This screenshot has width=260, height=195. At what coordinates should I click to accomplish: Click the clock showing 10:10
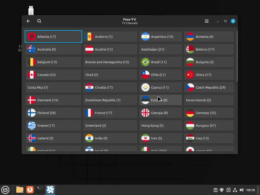click(250, 190)
